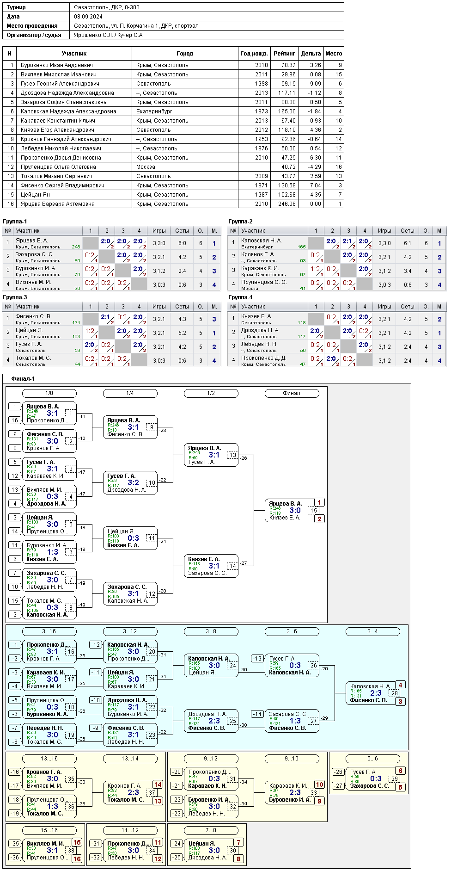Screen dimensions: 451x871
Task: Open participant Фисенко Сергей Владимирович row
Action: (x=173, y=185)
